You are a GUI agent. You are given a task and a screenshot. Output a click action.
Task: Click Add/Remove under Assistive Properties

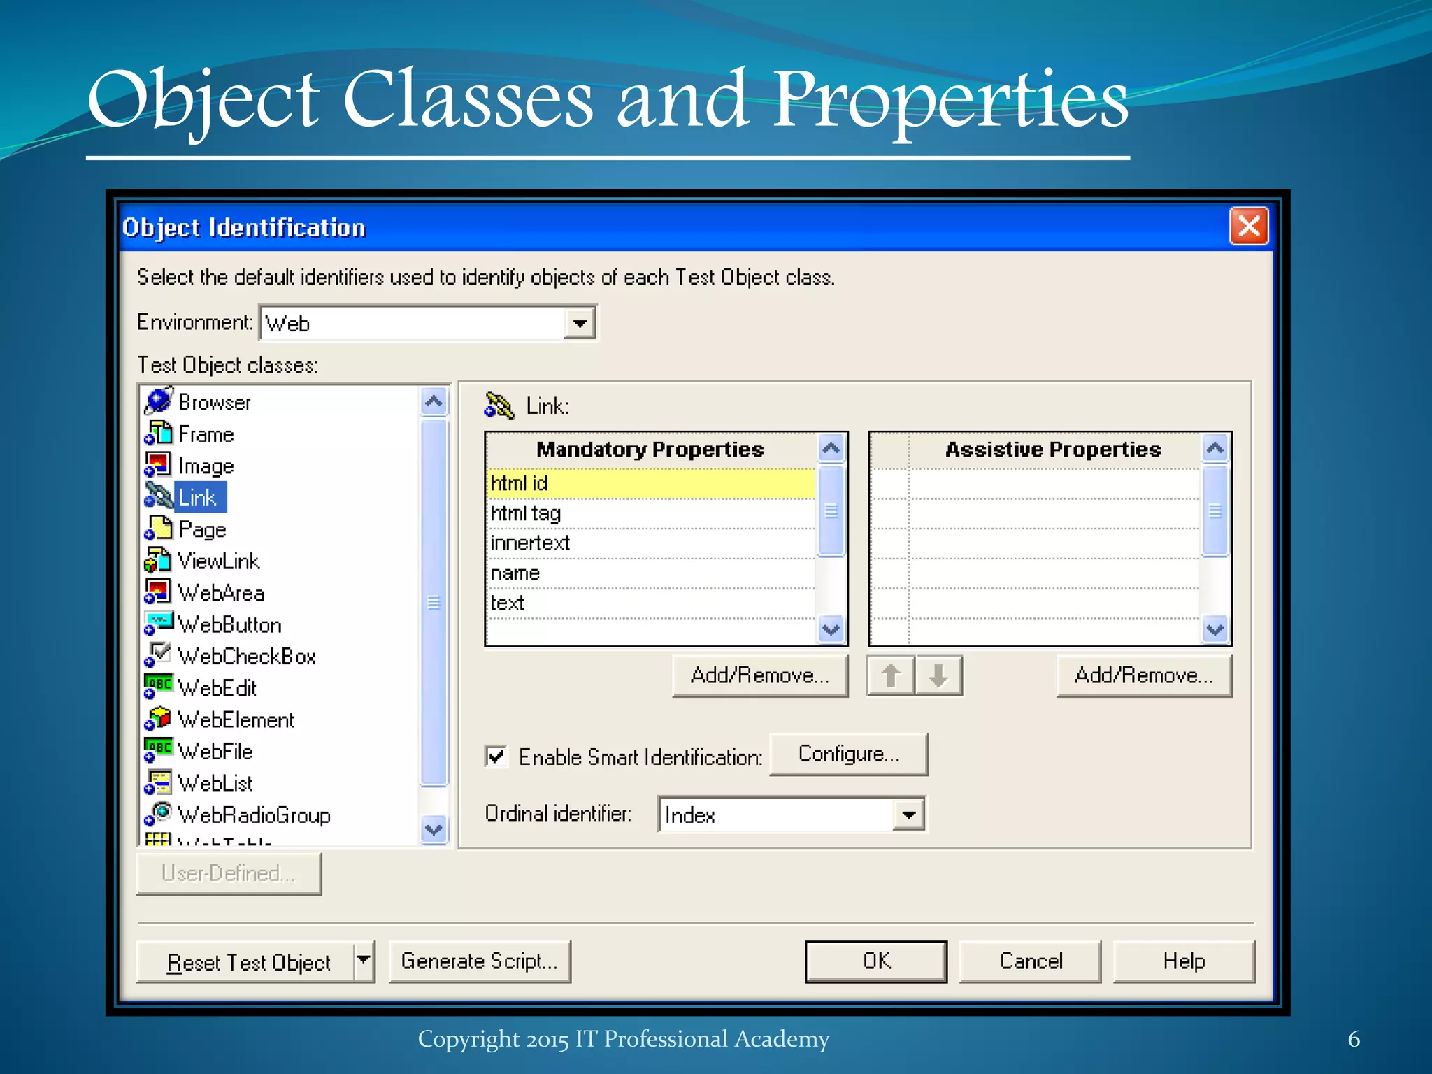1144,675
